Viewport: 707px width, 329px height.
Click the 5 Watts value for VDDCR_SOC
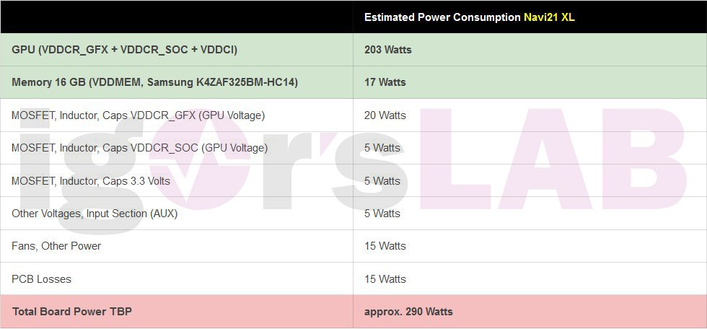(382, 148)
